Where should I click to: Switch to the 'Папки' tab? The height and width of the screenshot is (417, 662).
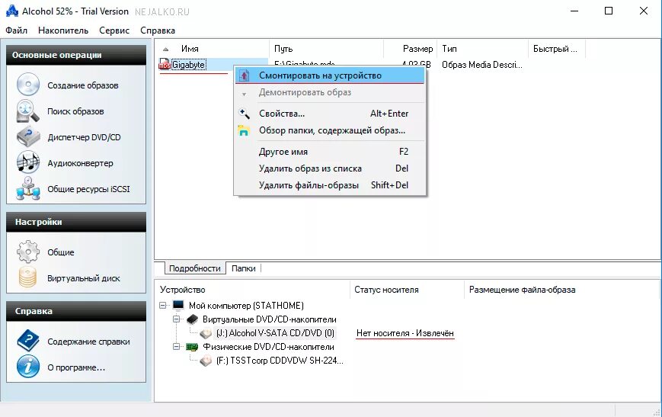pos(244,268)
